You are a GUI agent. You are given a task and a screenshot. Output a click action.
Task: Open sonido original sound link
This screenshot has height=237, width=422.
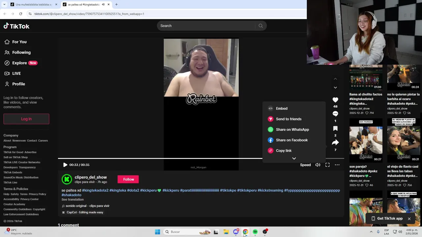point(85,206)
